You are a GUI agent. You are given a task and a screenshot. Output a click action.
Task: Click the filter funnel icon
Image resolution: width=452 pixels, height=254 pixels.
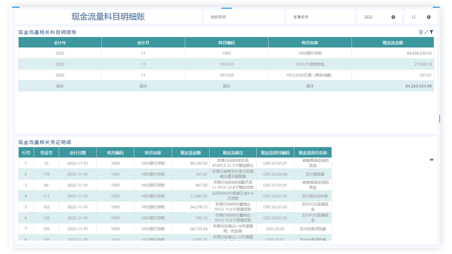[x=432, y=32]
